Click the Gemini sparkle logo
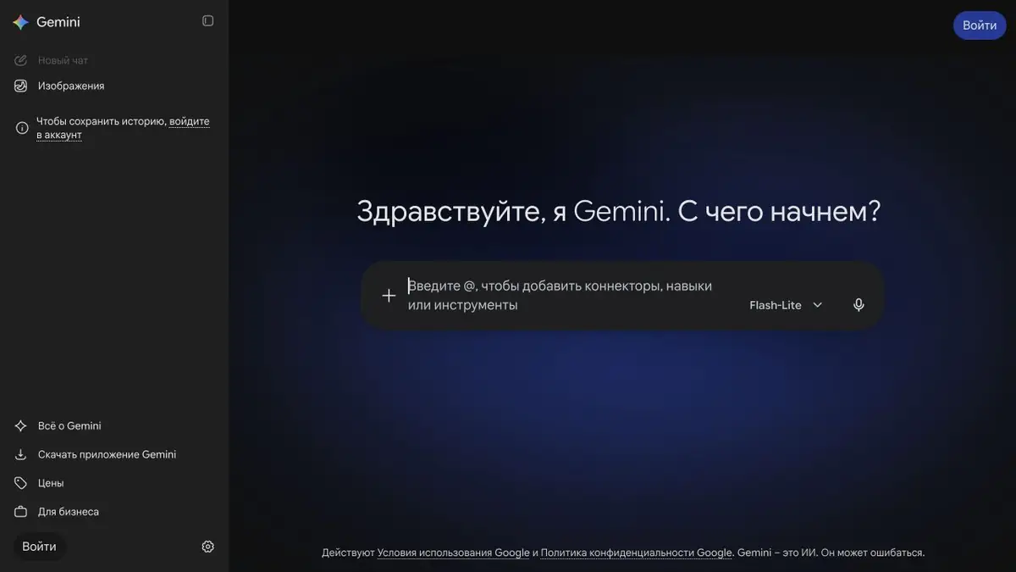This screenshot has width=1016, height=572. point(20,22)
